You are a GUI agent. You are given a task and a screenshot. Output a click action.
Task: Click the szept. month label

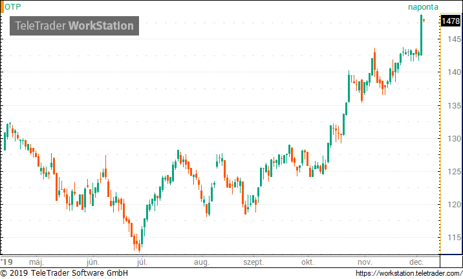point(253,262)
